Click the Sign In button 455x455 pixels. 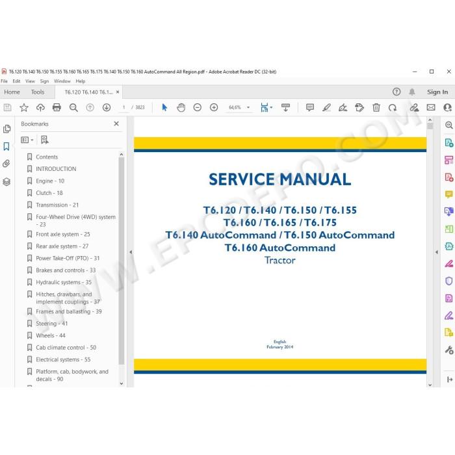437,92
